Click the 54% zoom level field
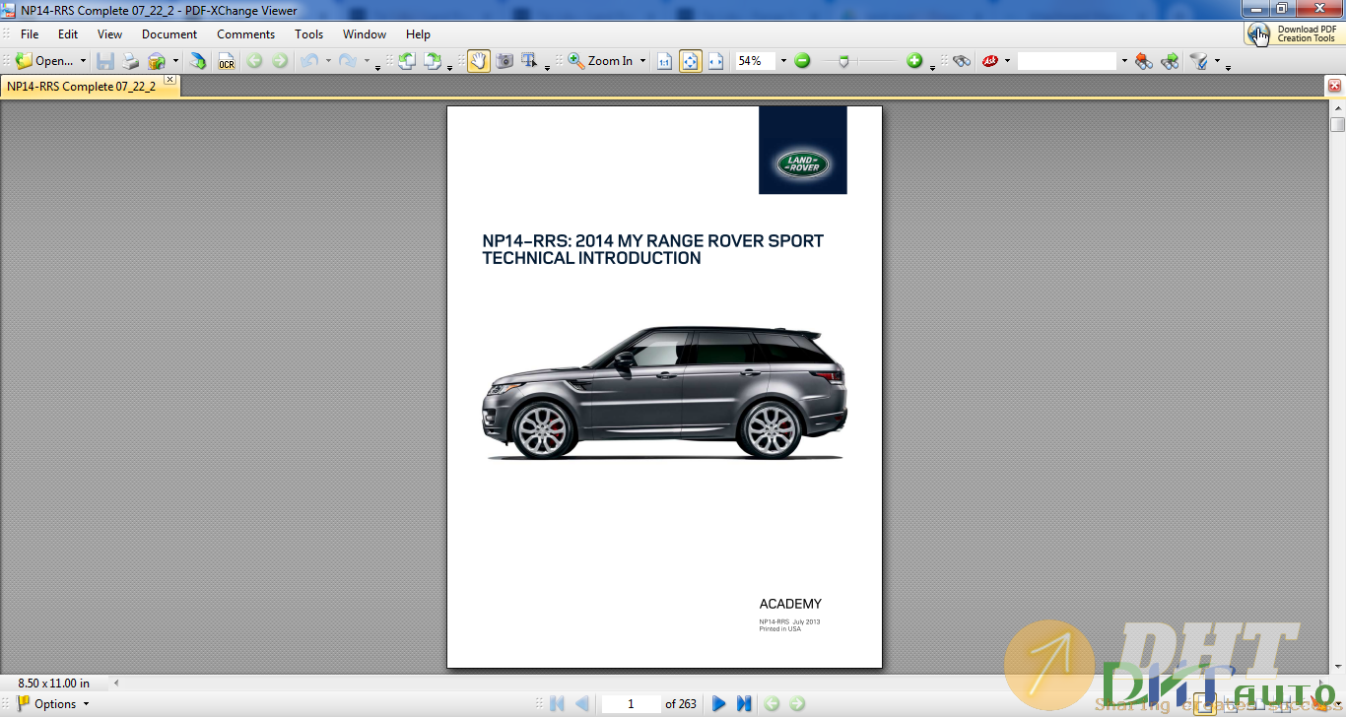 point(755,61)
